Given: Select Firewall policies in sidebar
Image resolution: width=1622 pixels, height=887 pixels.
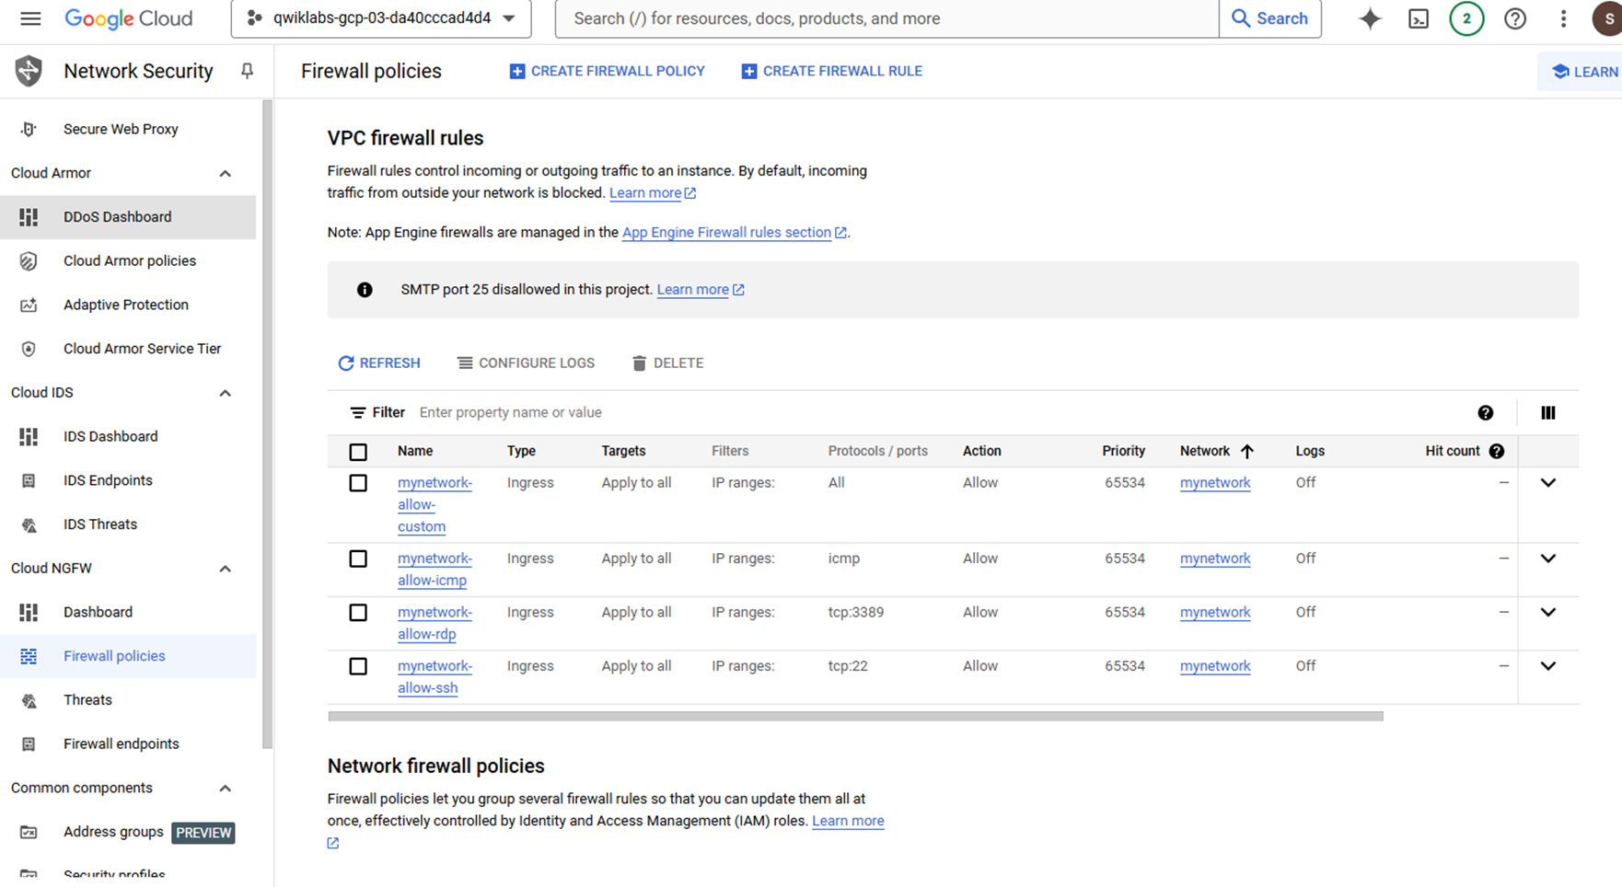Looking at the screenshot, I should click(x=128, y=656).
